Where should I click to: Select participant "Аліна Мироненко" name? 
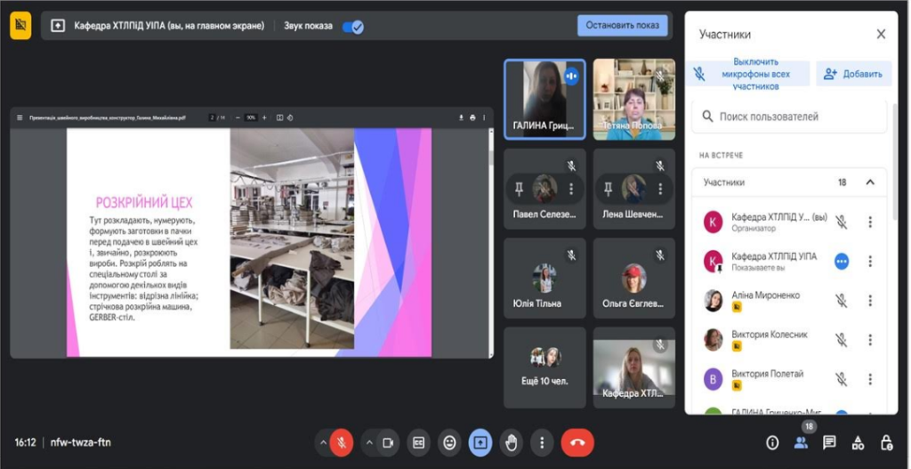(765, 295)
